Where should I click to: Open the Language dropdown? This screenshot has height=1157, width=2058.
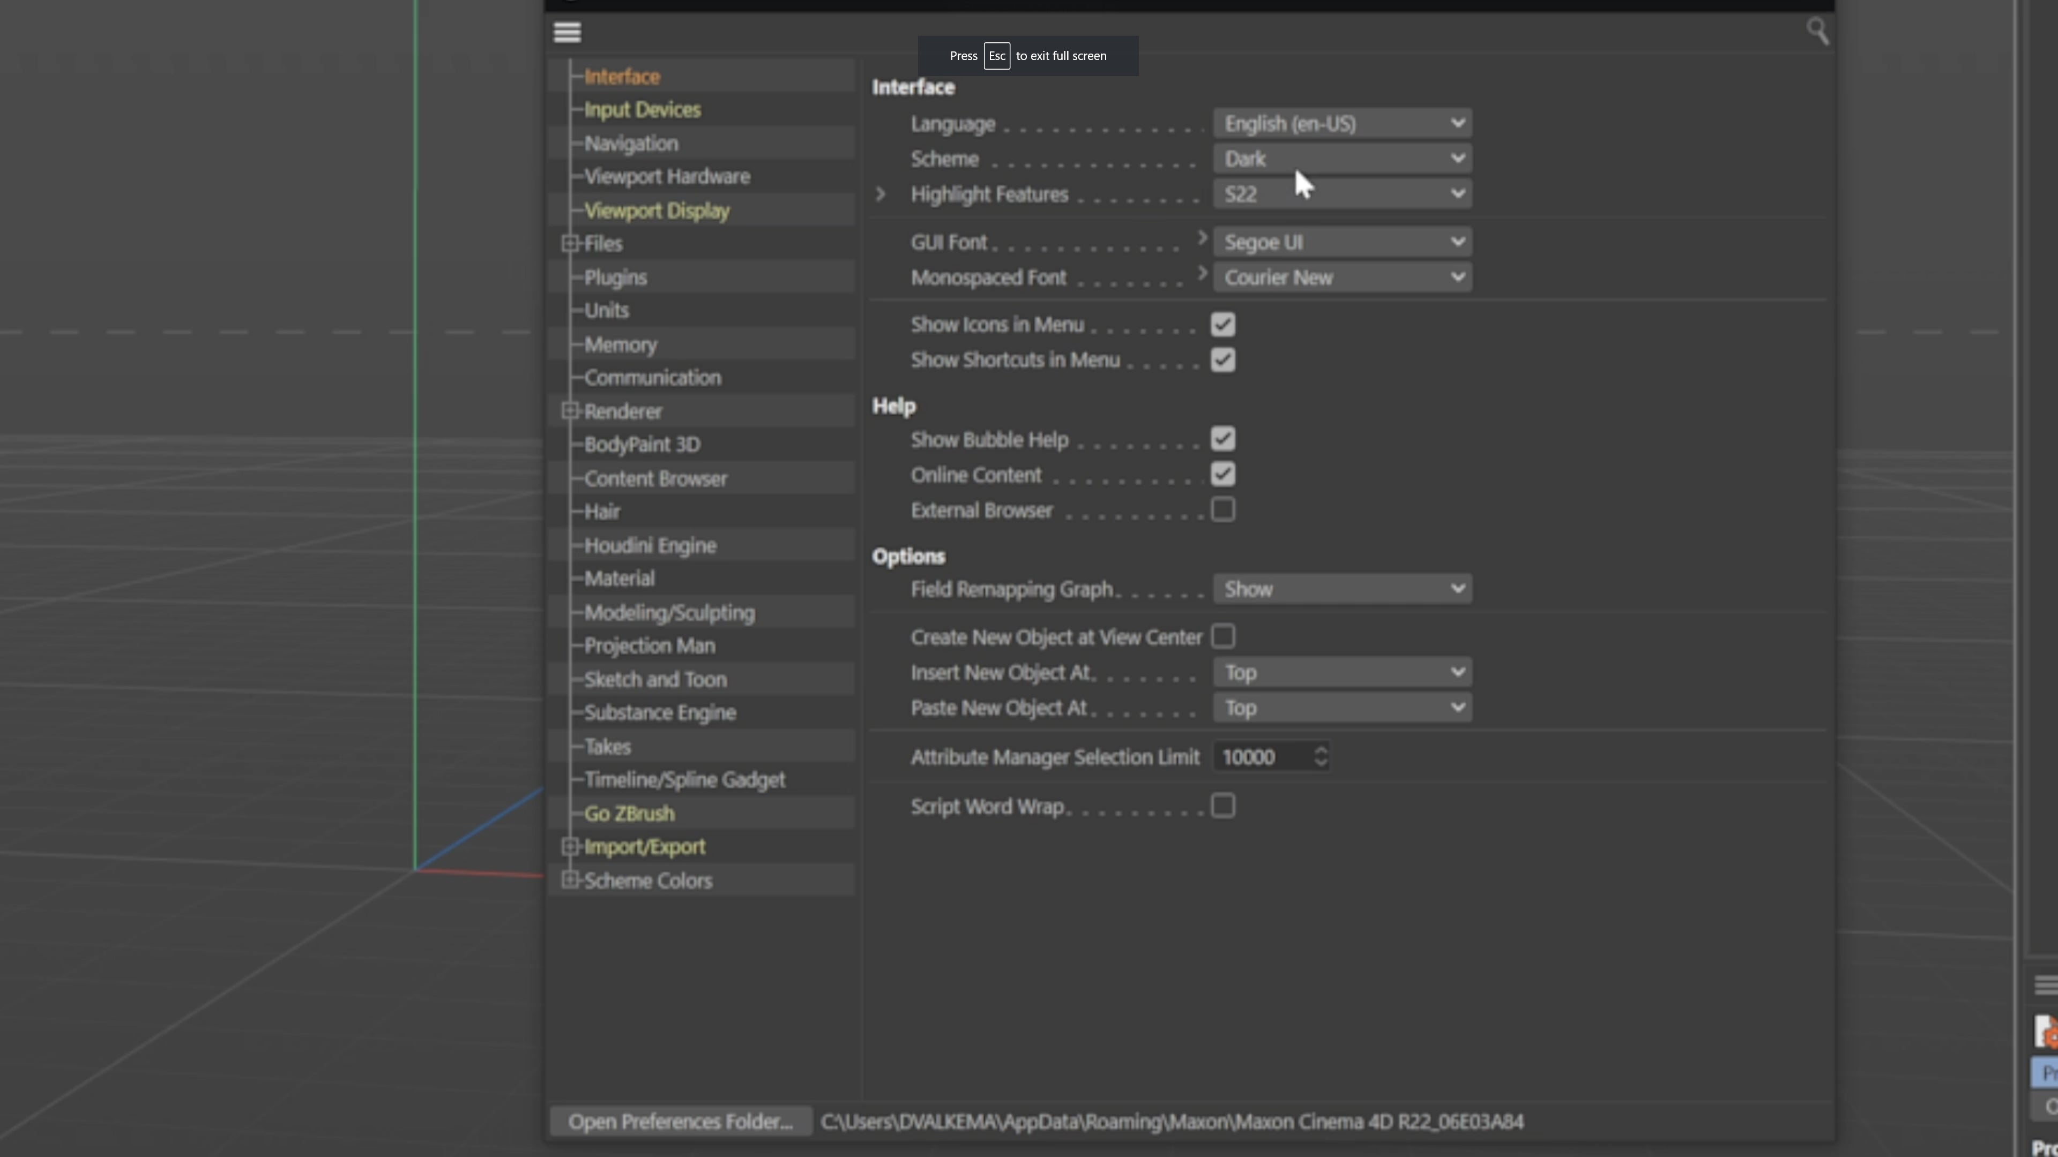pos(1342,123)
